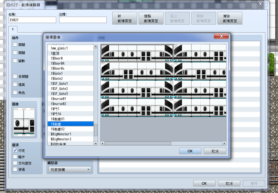Enable the 踏步 option
The width and height of the screenshot is (278, 193).
[15, 157]
